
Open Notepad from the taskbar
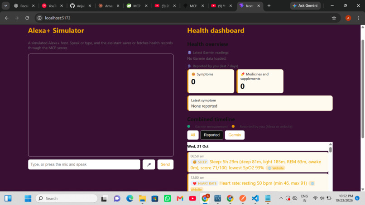click(x=268, y=199)
